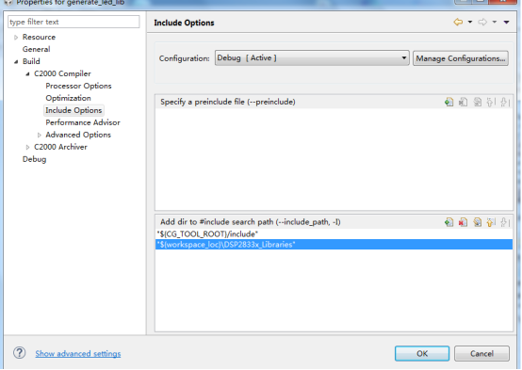The height and width of the screenshot is (370, 522).
Task: Click the Delete icon in preinclude section
Action: tap(463, 102)
